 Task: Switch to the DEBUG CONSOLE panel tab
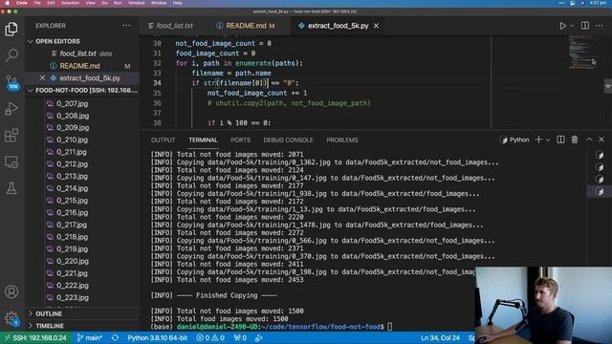click(x=288, y=140)
